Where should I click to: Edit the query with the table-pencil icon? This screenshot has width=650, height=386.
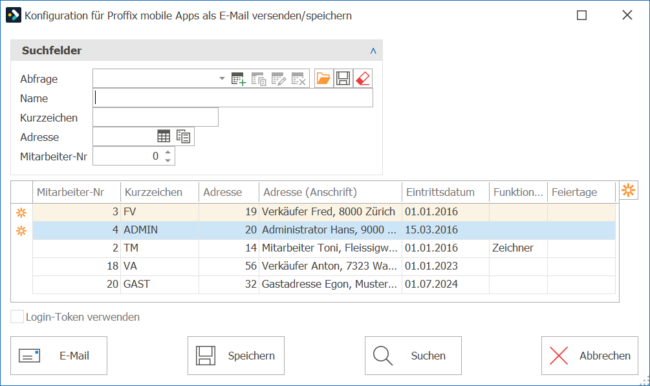pos(279,78)
